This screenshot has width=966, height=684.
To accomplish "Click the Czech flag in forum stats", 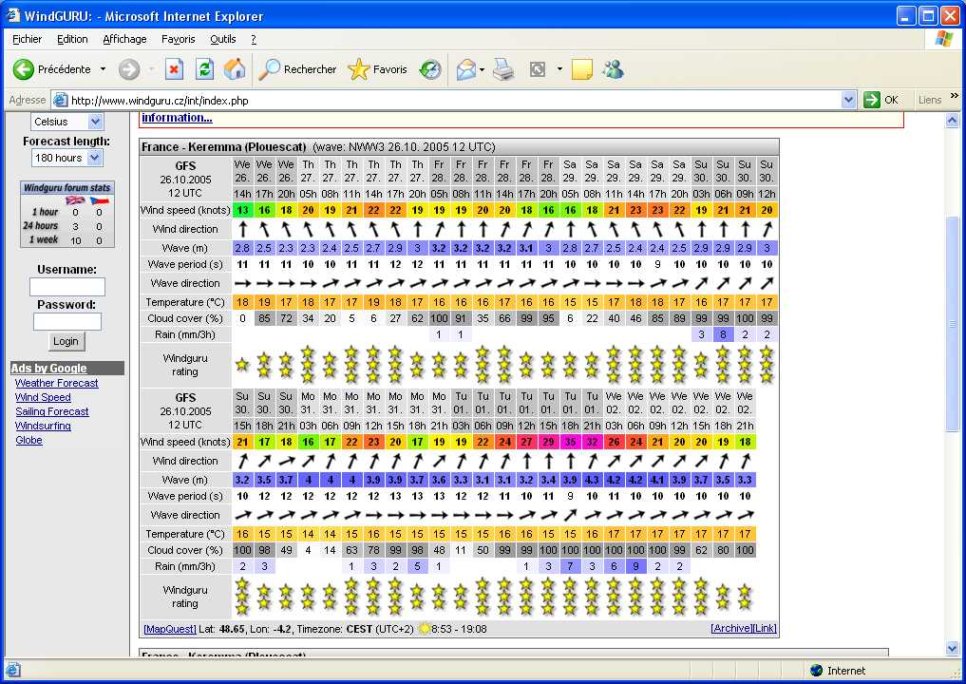I will [99, 200].
